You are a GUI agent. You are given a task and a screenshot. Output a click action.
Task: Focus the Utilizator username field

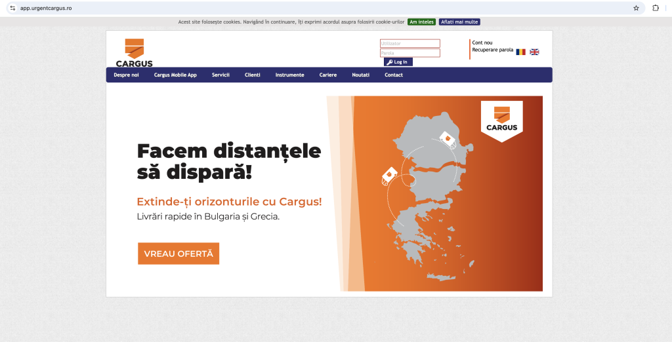[x=410, y=43]
